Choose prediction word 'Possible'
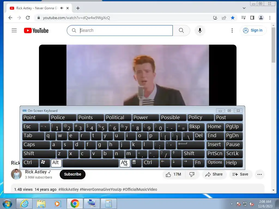 [x=173, y=118]
